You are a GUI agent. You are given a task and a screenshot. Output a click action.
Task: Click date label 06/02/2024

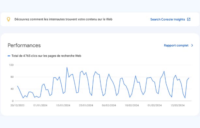pos(109,105)
